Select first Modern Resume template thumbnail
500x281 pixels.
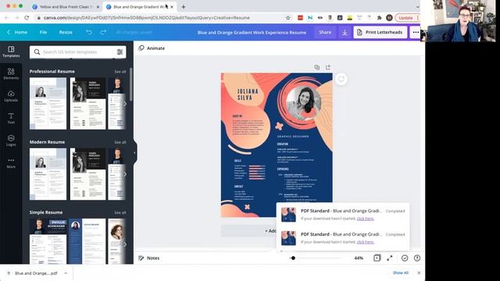click(48, 174)
